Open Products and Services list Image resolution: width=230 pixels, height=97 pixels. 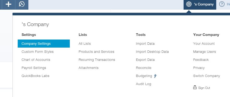pyautogui.click(x=96, y=52)
